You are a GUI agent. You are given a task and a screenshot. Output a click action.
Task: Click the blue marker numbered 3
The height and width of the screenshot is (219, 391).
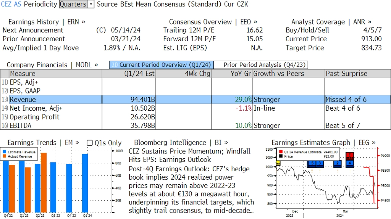click(320, 163)
